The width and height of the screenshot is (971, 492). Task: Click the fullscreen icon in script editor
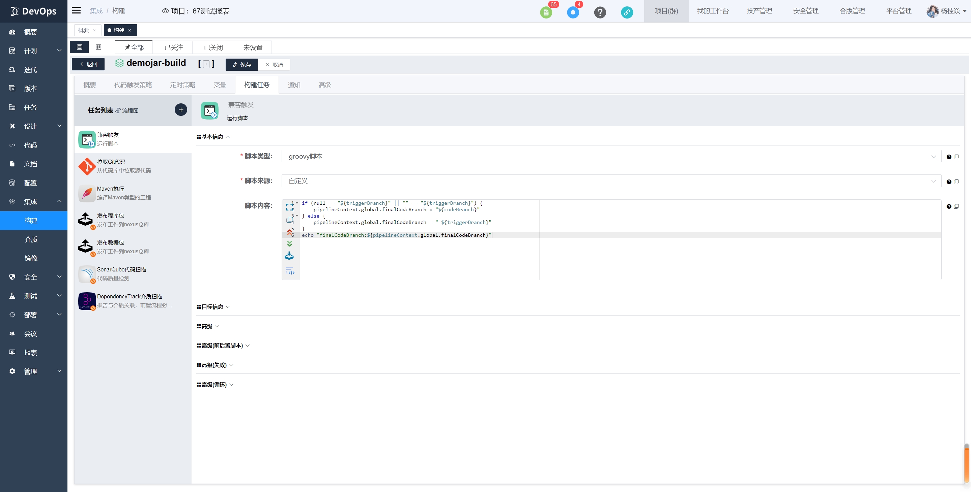pos(289,207)
